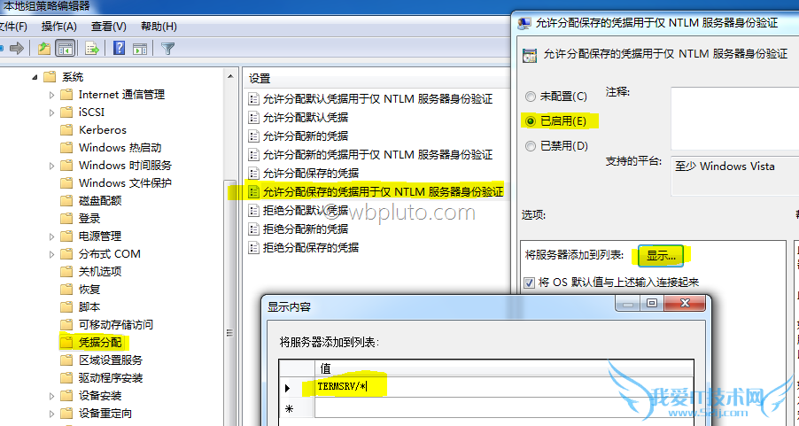Open the help question mark icon

point(120,49)
